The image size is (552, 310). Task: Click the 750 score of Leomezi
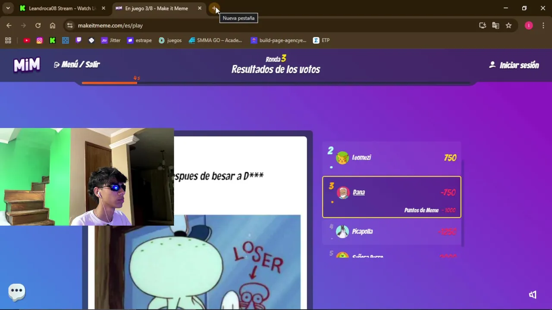coord(450,158)
